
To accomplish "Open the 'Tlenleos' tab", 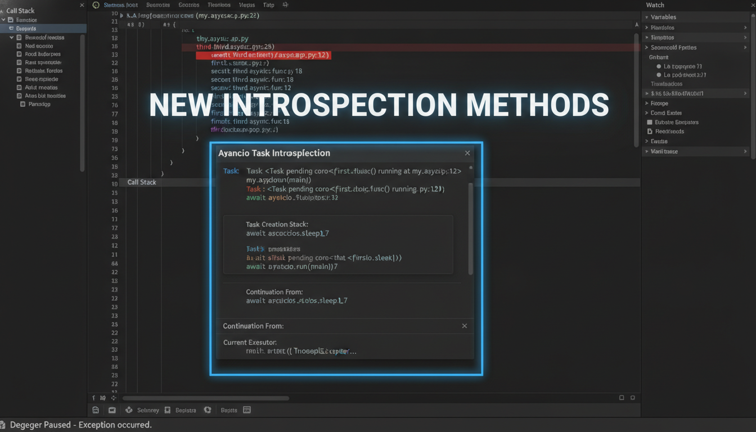I will click(219, 5).
